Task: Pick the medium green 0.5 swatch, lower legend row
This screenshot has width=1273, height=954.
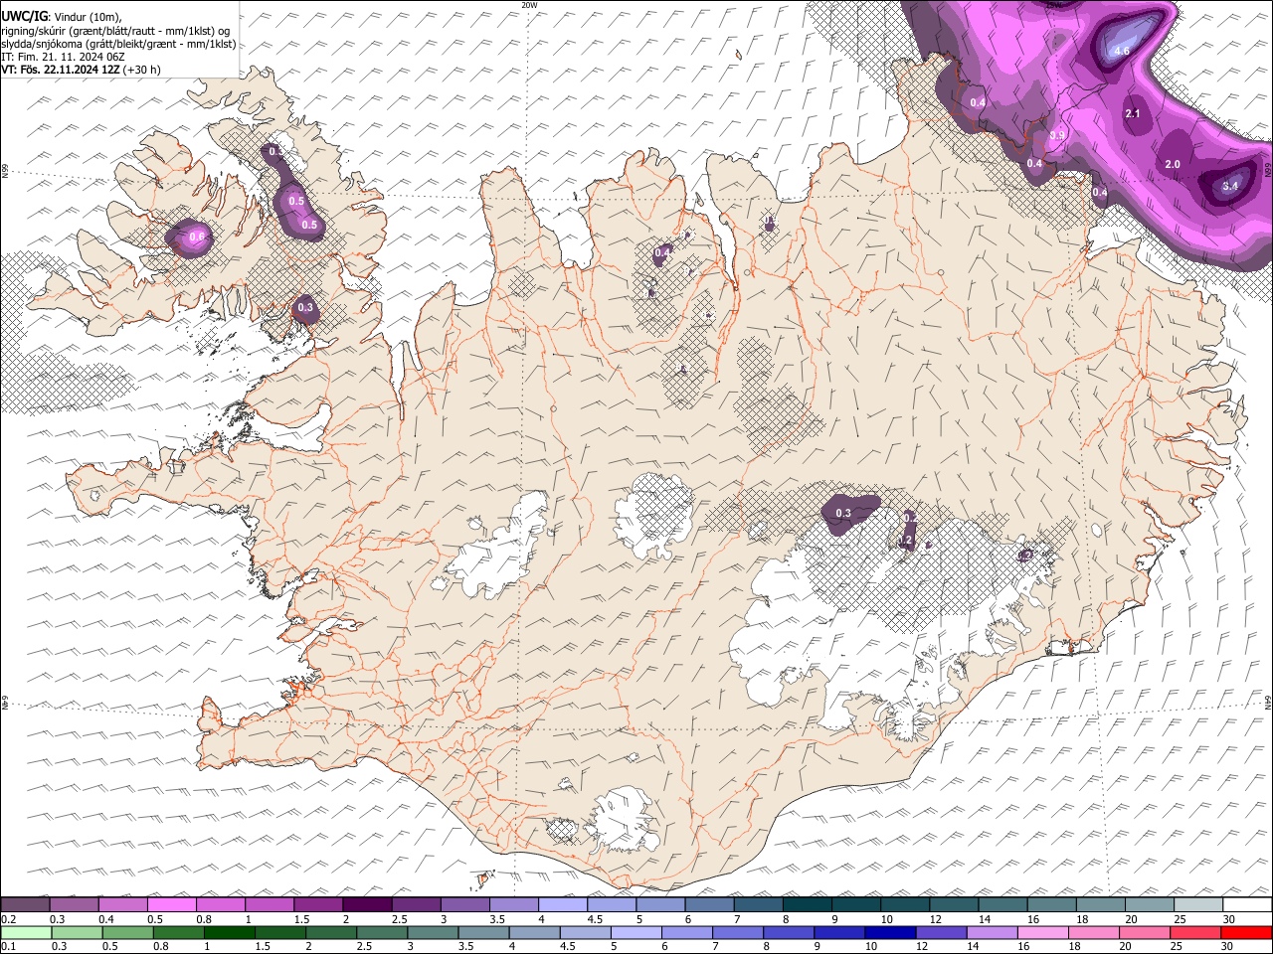Action: click(x=127, y=932)
